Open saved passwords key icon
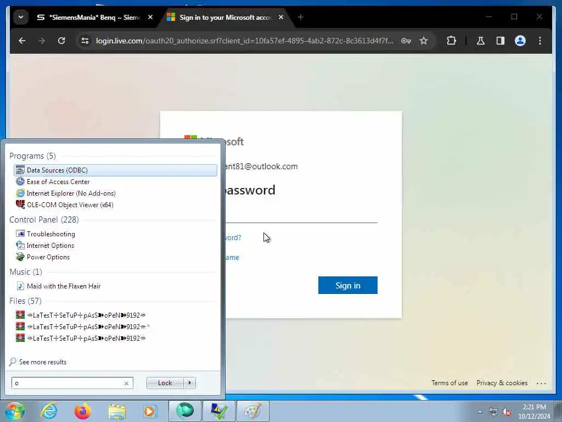The image size is (562, 422). click(406, 41)
